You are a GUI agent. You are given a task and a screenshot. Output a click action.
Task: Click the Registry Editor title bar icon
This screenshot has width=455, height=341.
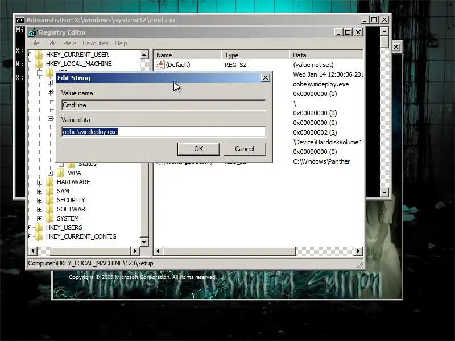tap(32, 32)
